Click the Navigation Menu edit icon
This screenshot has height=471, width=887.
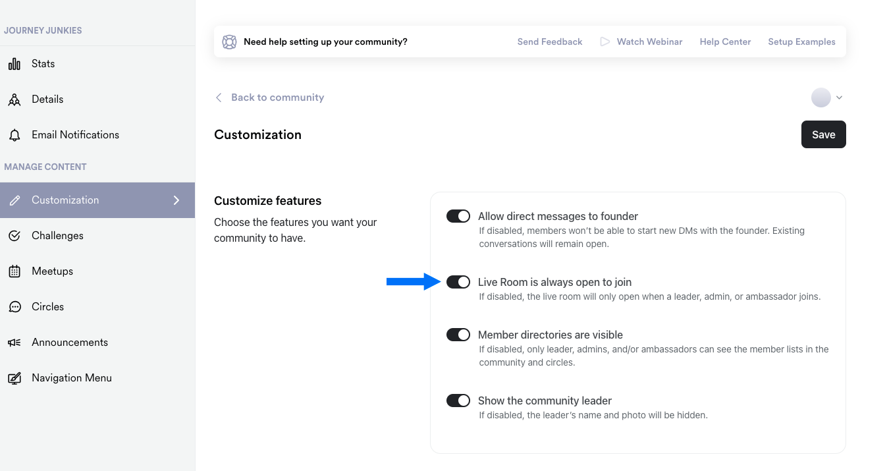point(14,378)
